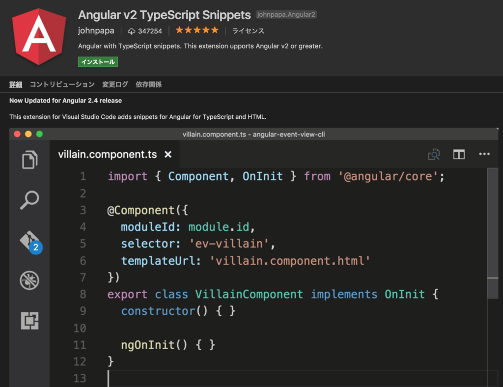Click the green maximize window dot

click(39, 134)
